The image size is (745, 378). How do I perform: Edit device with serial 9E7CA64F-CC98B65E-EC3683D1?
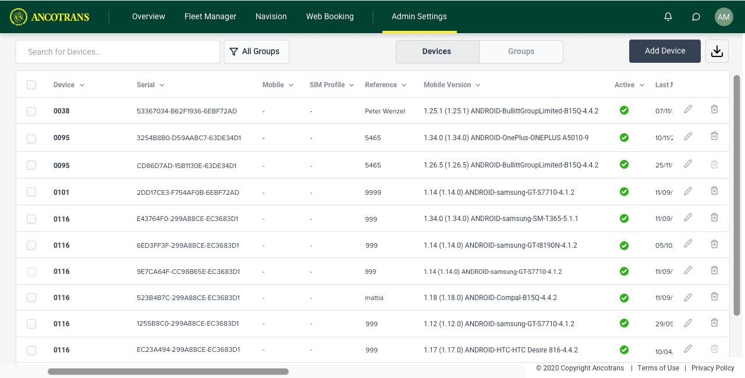[688, 270]
